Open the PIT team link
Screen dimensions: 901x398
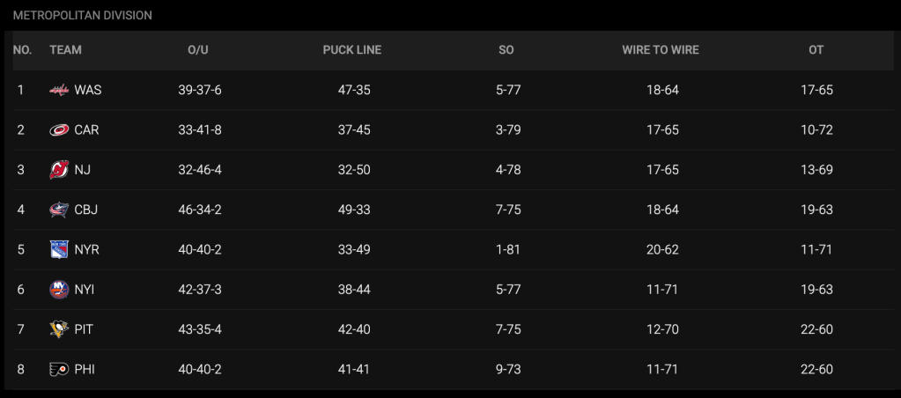click(85, 329)
